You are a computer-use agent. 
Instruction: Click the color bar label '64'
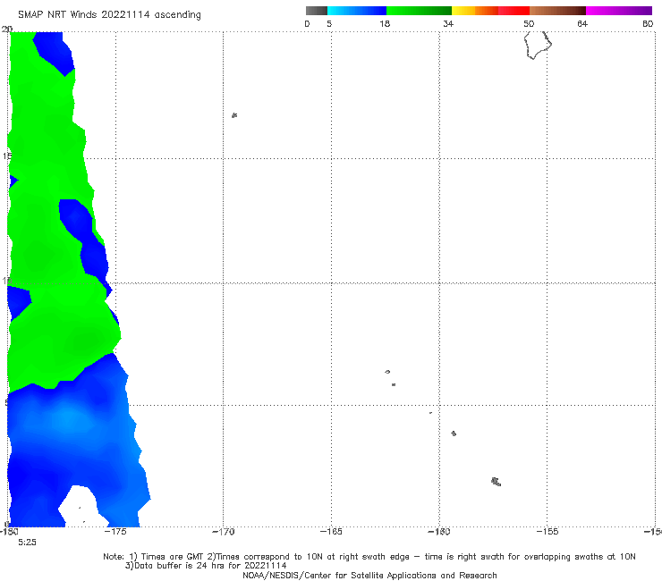(582, 23)
